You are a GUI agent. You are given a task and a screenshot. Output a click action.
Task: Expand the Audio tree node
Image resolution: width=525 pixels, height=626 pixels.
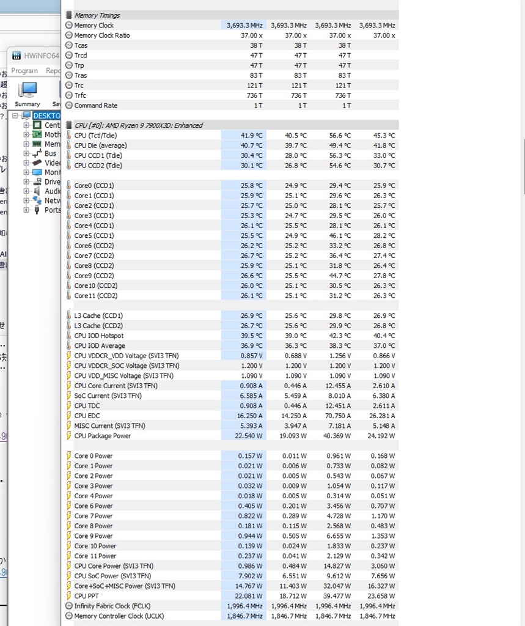pyautogui.click(x=26, y=191)
